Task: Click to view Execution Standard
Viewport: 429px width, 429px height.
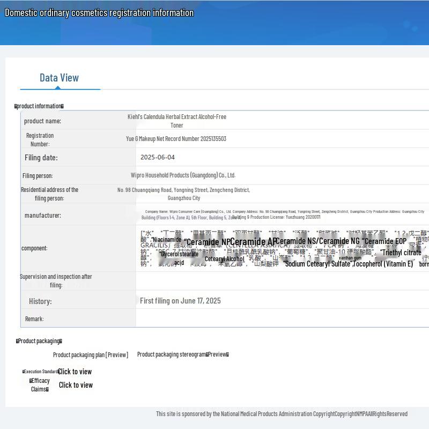Action: click(x=75, y=372)
